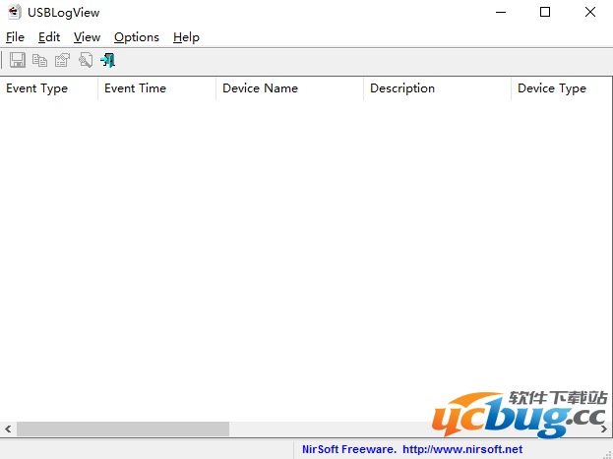Open Properties via the toolbar icon
Image resolution: width=613 pixels, height=459 pixels.
pos(62,61)
